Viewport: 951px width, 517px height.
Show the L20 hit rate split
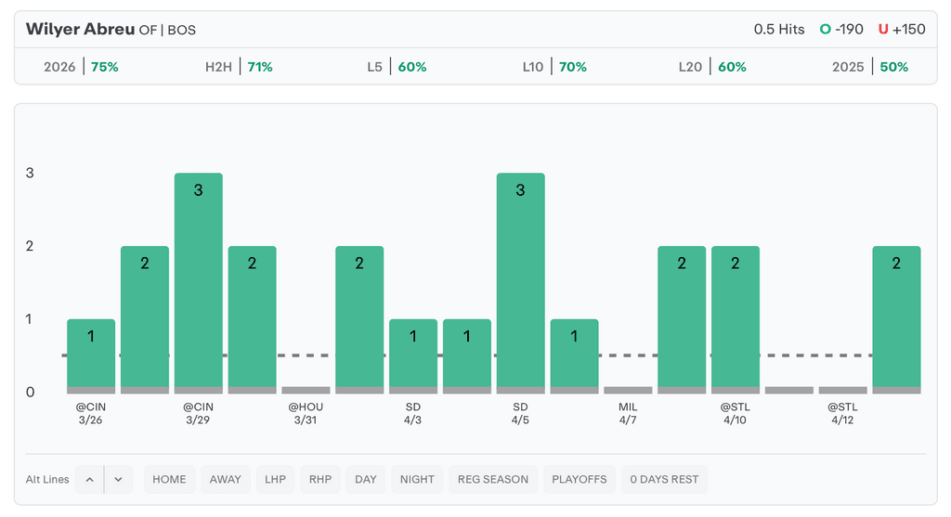[712, 67]
